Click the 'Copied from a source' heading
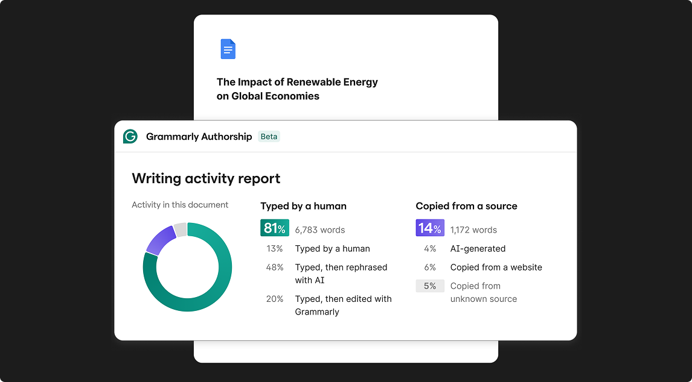This screenshot has height=382, width=692. coord(467,206)
